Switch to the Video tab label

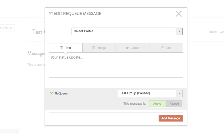(x=135, y=48)
